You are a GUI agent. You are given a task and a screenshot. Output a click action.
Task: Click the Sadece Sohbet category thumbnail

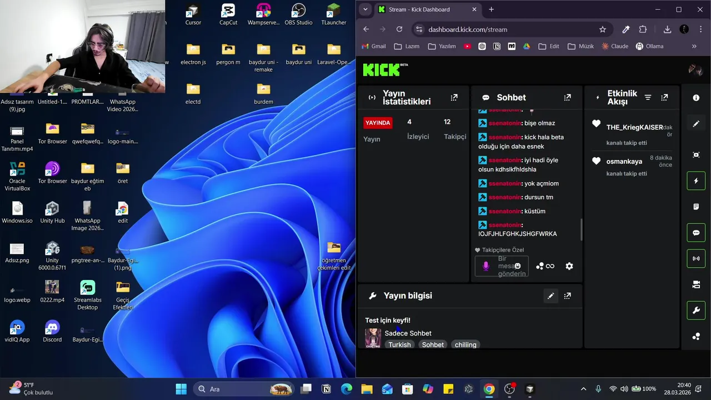pos(373,338)
